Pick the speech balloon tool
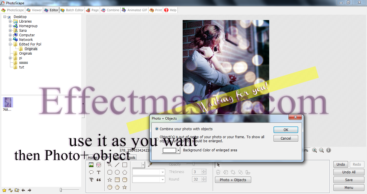367x194 pixels. point(91,172)
